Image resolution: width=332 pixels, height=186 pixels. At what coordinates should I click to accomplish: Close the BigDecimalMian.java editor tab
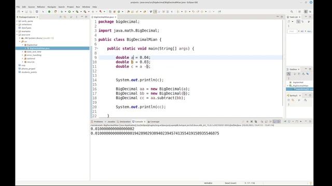pyautogui.click(x=115, y=17)
